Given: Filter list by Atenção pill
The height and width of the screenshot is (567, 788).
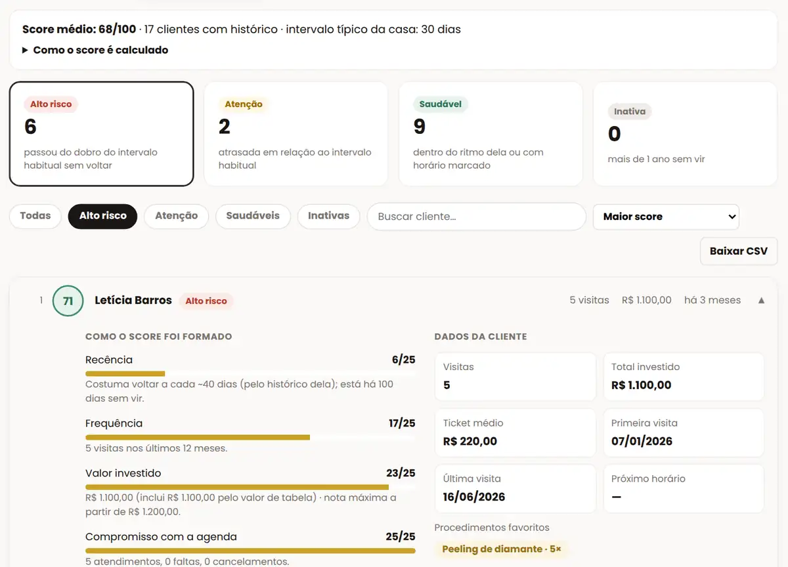Looking at the screenshot, I should [176, 216].
